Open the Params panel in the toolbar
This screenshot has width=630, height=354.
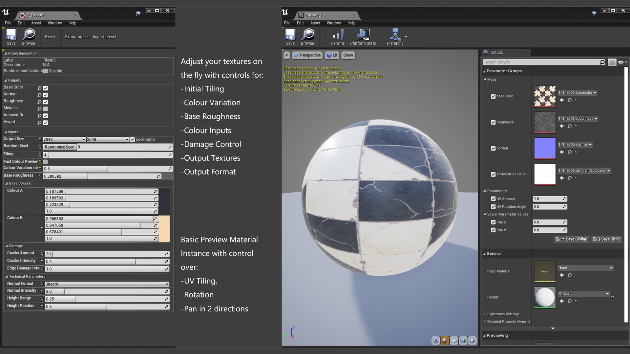tap(337, 36)
